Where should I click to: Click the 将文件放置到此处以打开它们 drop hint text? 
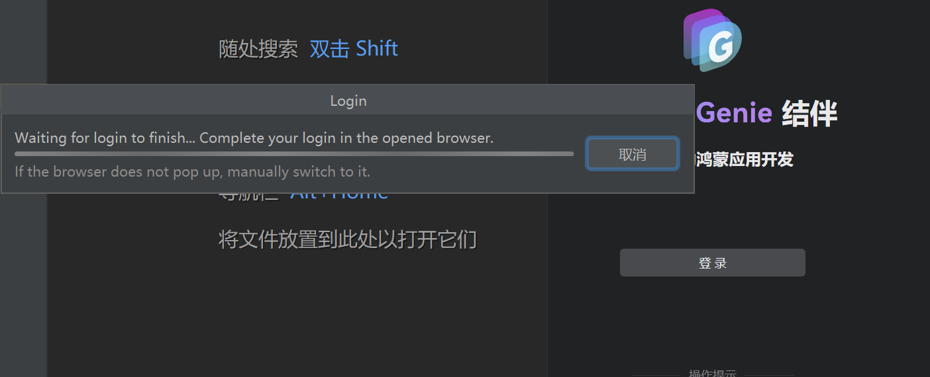pos(347,239)
